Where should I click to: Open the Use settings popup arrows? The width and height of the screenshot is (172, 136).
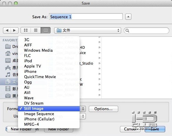[x=83, y=116]
